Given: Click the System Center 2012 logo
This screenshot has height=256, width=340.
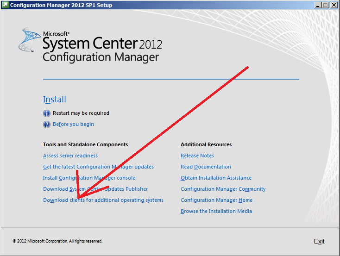Looking at the screenshot, I should pyautogui.click(x=91, y=46).
